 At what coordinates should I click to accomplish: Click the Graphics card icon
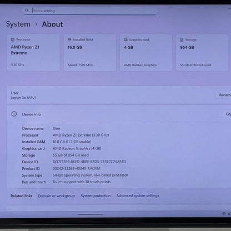coord(125,40)
